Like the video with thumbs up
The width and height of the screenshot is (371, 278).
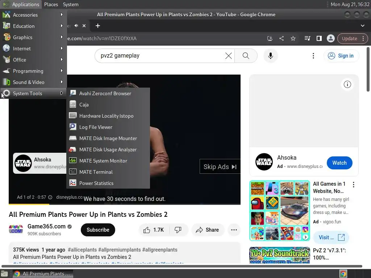coord(154,230)
